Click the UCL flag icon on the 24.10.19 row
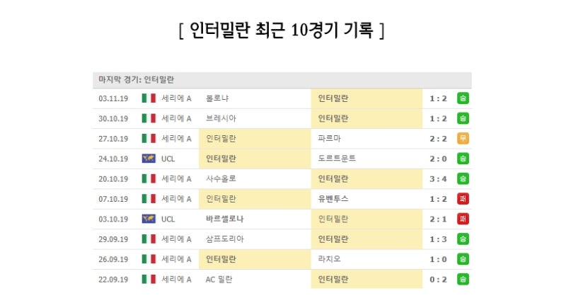This screenshot has height=303, width=566. click(149, 159)
